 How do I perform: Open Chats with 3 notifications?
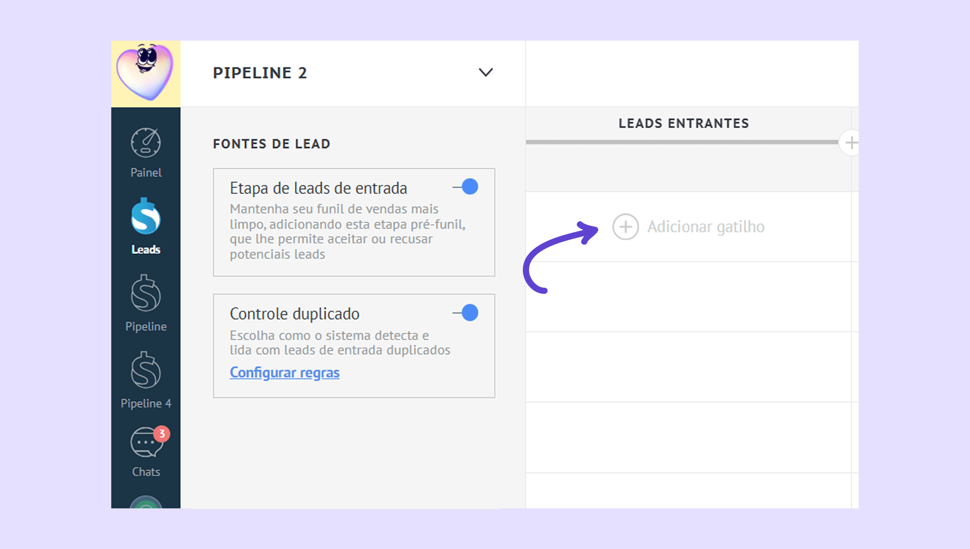[147, 443]
